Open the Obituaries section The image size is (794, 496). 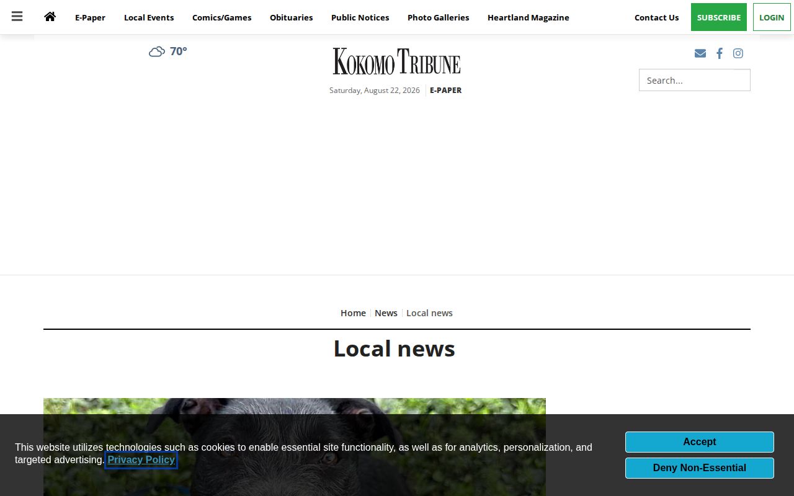(x=292, y=17)
